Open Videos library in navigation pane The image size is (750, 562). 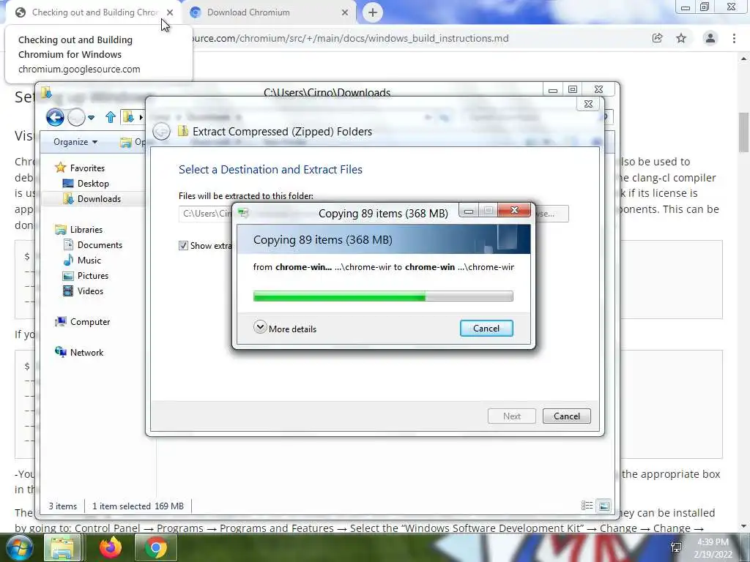point(83,291)
